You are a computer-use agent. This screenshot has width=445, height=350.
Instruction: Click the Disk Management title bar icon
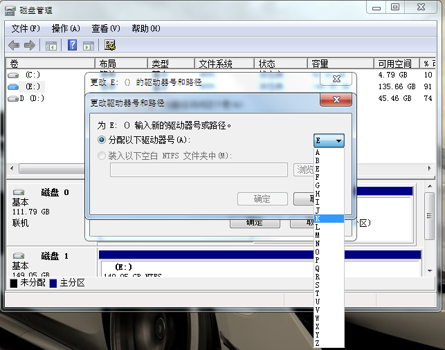click(10, 10)
